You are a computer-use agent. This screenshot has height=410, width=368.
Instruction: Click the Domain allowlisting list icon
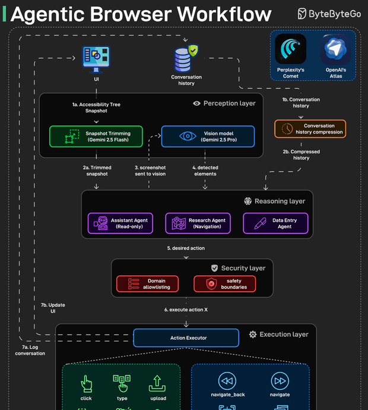click(134, 283)
